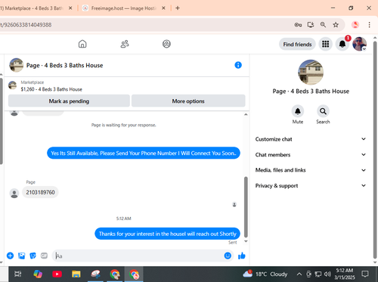Image resolution: width=378 pixels, height=282 pixels.
Task: Expand Media, files and links section
Action: [x=311, y=170]
